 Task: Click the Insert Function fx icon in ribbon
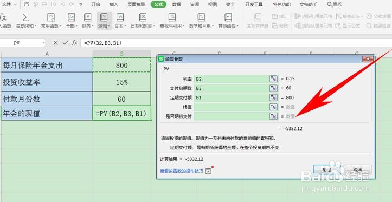pyautogui.click(x=3, y=17)
